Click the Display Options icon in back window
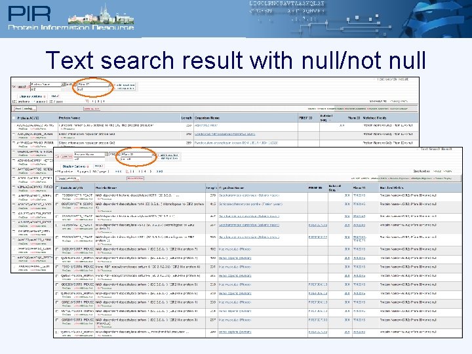The image size is (472, 354). 45,96
